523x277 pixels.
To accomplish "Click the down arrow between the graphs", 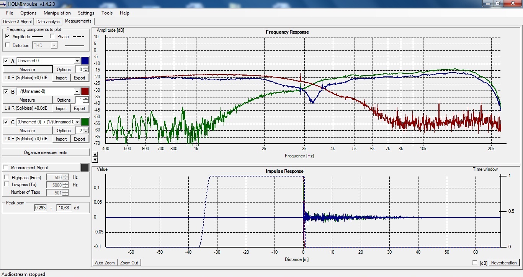I will pyautogui.click(x=95, y=160).
